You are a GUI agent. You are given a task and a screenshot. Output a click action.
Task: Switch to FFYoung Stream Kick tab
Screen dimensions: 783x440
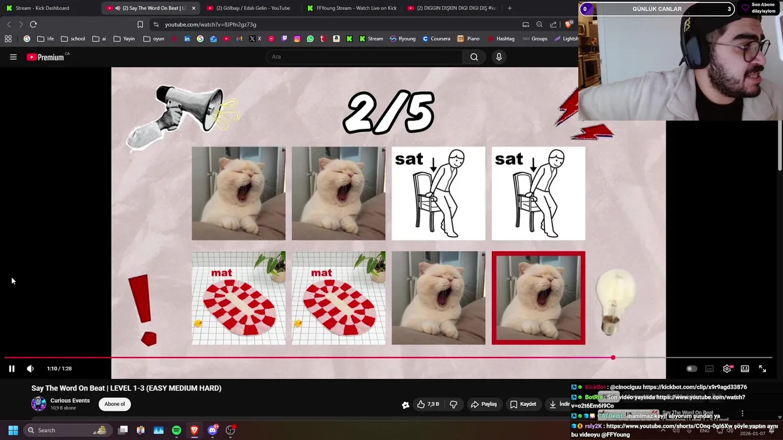351,8
